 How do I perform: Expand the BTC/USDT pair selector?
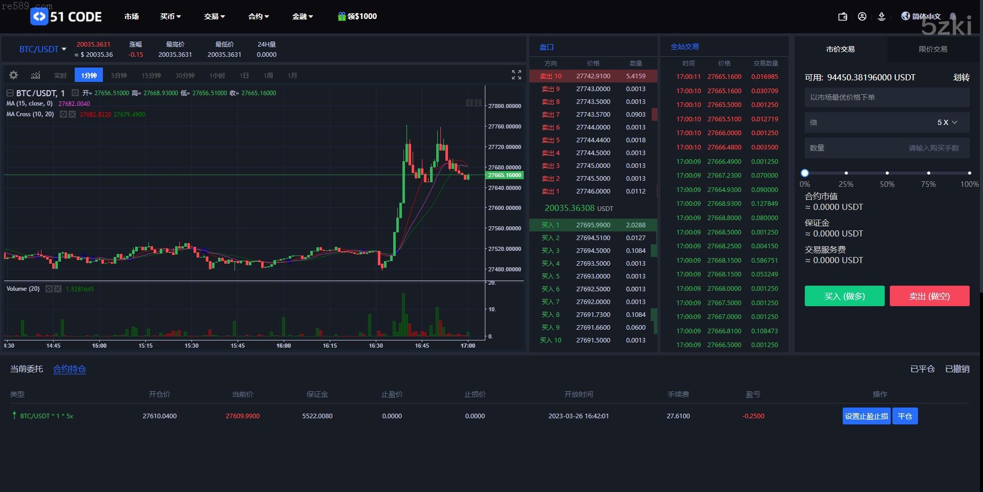point(42,49)
